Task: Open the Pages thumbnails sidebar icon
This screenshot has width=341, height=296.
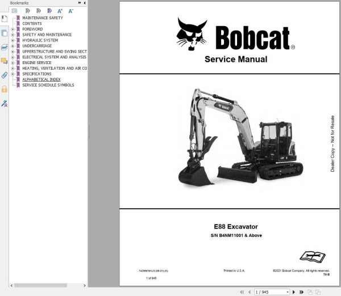Action: pos(5,33)
